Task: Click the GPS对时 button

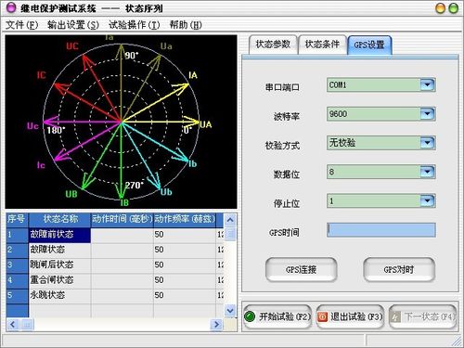Action: (399, 269)
